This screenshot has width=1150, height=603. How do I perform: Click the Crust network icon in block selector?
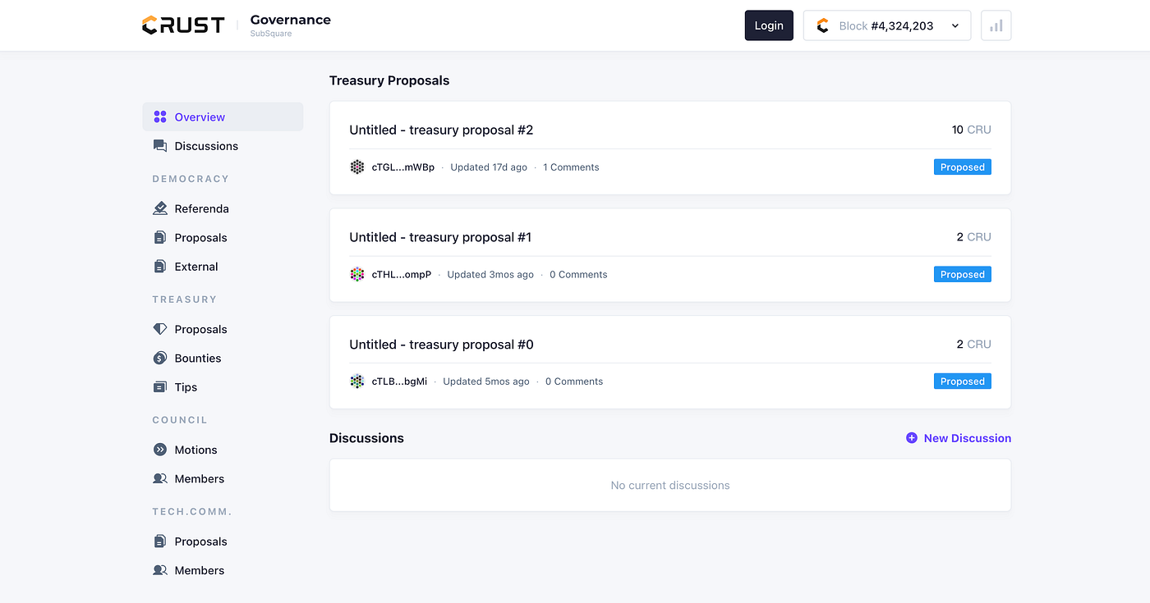click(822, 25)
